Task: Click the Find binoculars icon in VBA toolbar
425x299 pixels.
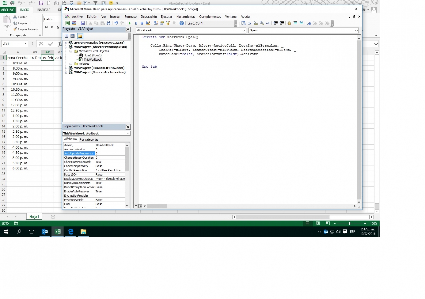Action: coord(108,23)
